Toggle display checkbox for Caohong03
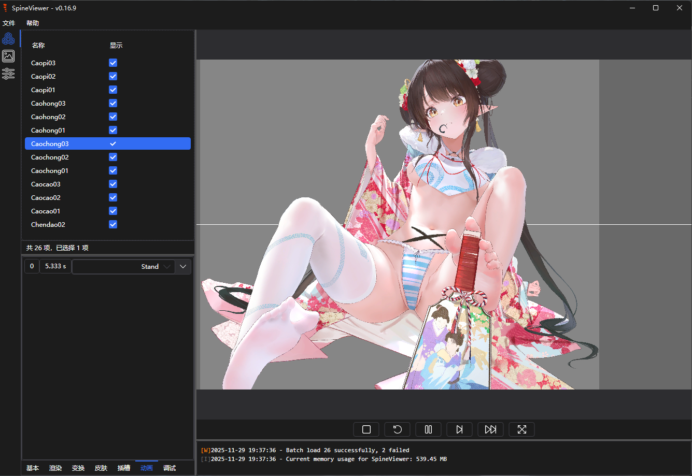 (x=113, y=103)
